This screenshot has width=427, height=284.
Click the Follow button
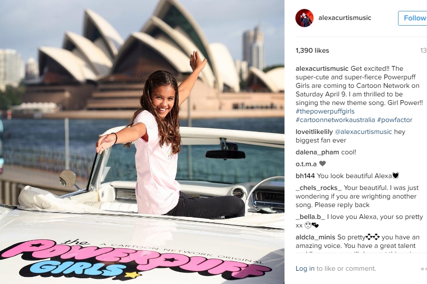(413, 18)
